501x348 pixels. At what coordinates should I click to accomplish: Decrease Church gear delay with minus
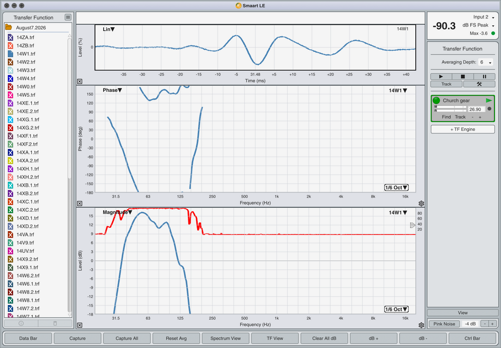[x=473, y=117]
